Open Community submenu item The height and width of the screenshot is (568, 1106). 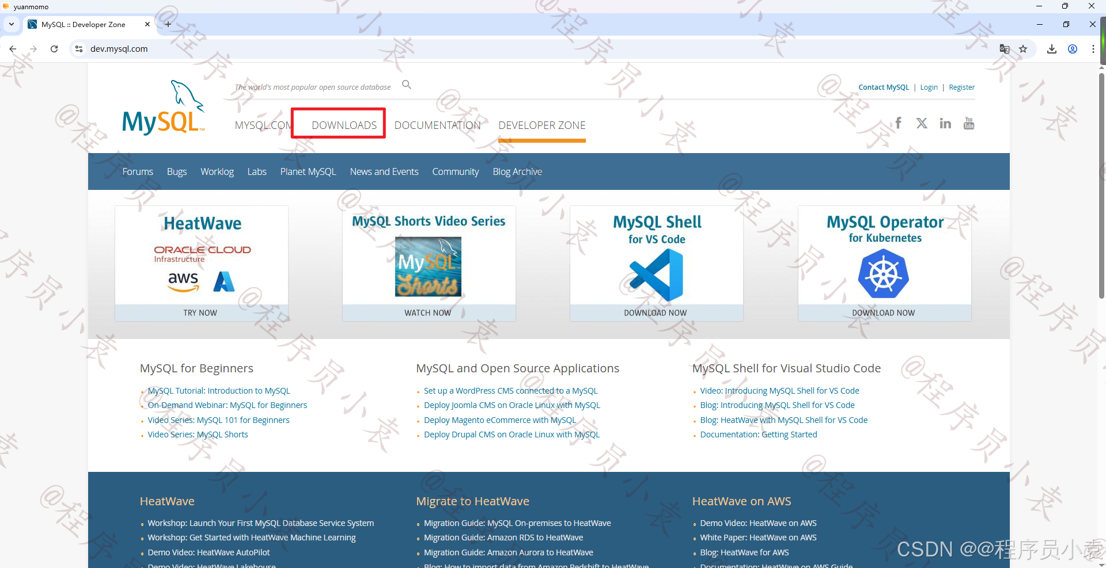tap(456, 171)
